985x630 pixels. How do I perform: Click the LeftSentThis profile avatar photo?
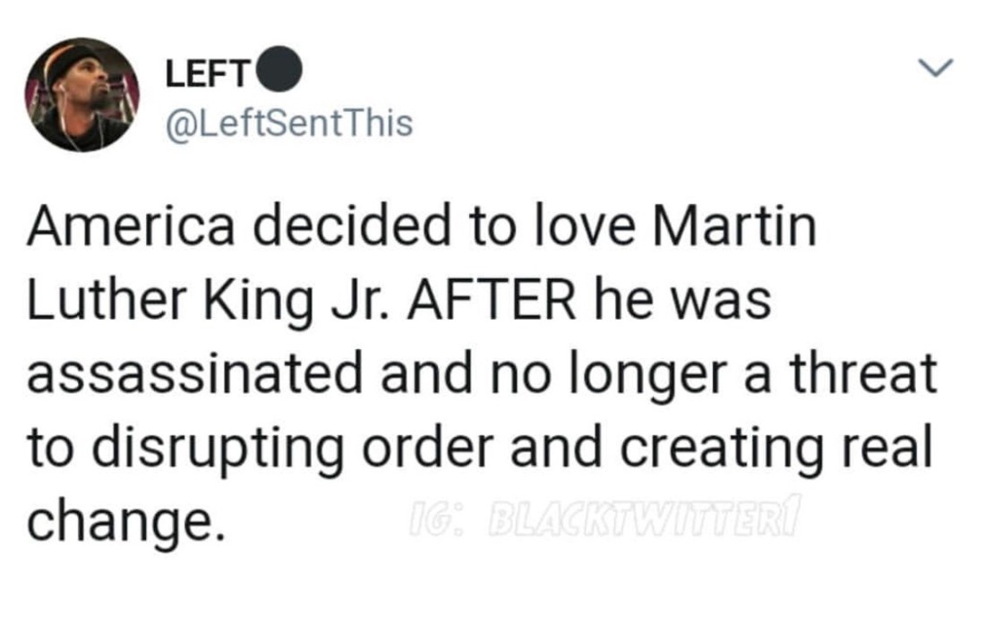[82, 95]
